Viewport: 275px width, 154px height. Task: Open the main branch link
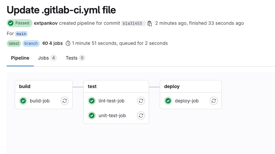(x=21, y=33)
